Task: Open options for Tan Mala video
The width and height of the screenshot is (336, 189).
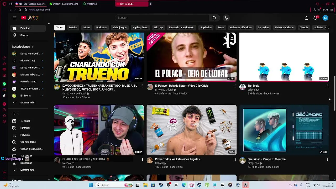Action: [x=328, y=86]
